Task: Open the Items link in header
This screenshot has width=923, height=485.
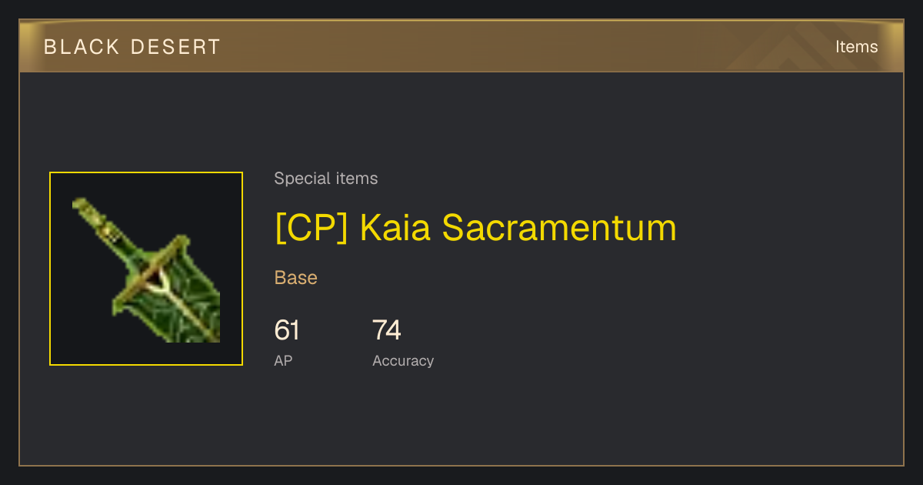Action: (x=856, y=47)
